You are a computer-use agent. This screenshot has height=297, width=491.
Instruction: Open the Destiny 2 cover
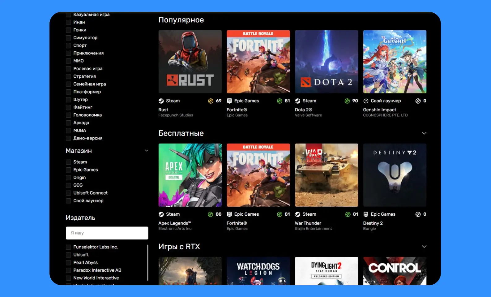395,175
